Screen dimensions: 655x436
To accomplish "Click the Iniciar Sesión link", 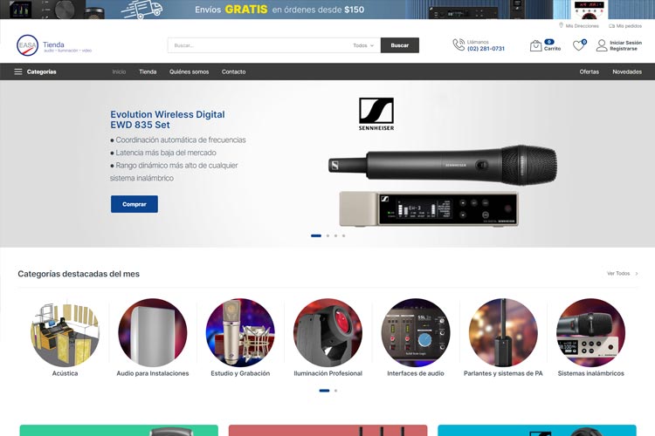I will click(x=626, y=43).
